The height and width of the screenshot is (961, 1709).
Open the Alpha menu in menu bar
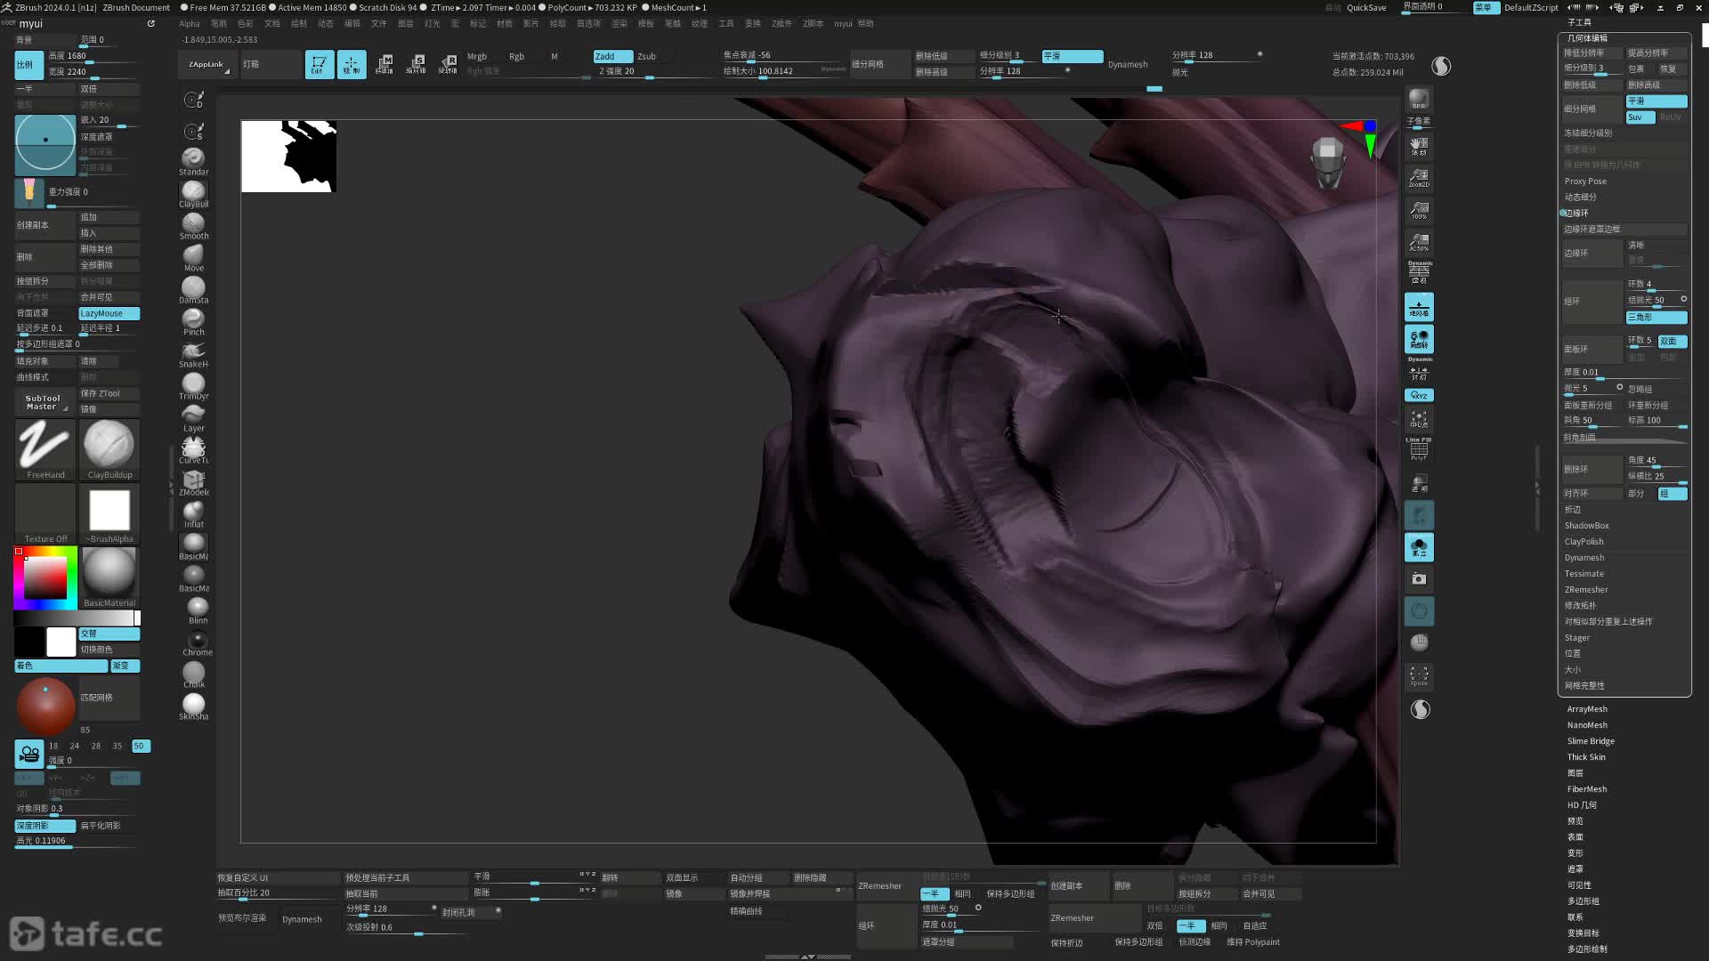tap(190, 24)
